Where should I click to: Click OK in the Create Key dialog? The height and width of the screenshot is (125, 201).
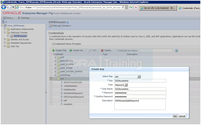[x=175, y=116]
